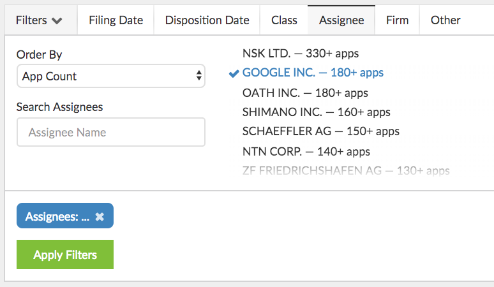
Task: Click the blue checkmark next to GOOGLE INC.
Action: 234,73
